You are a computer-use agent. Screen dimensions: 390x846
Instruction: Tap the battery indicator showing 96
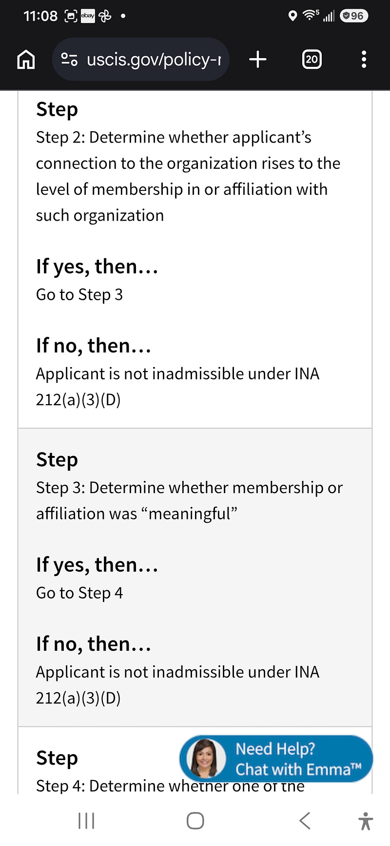(x=353, y=16)
